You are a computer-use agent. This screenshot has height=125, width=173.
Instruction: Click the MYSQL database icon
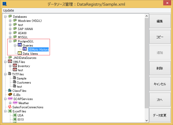tap(15, 37)
